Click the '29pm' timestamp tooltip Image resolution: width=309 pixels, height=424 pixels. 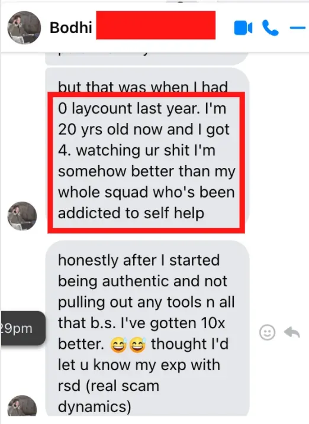[22, 328]
